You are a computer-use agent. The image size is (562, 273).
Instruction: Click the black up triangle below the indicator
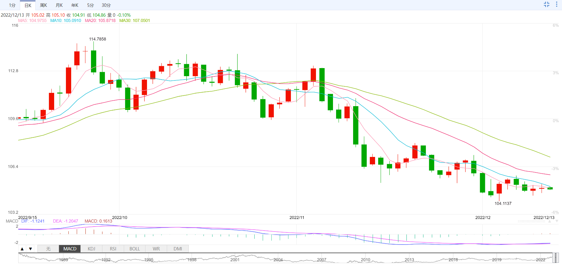pos(22,249)
